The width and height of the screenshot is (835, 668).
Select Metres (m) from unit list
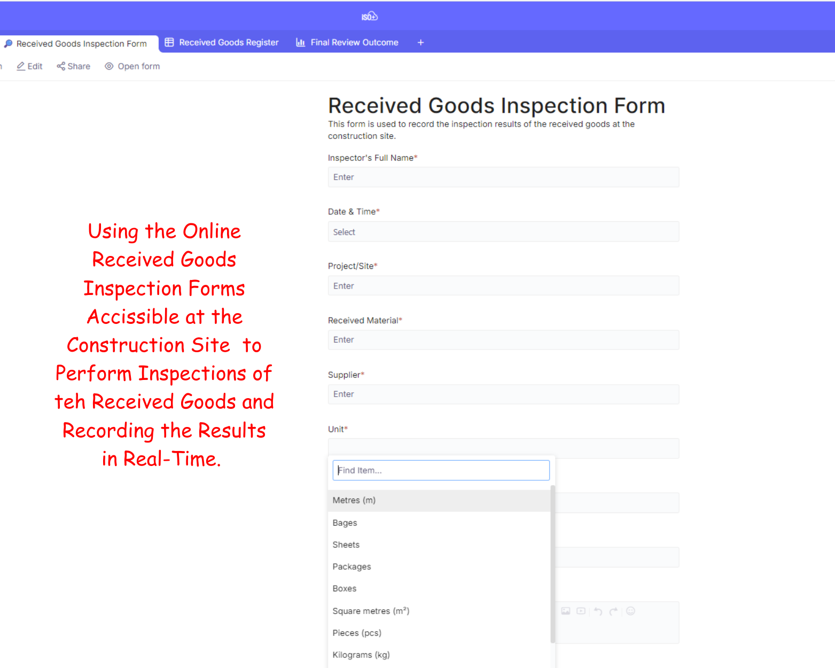(354, 501)
